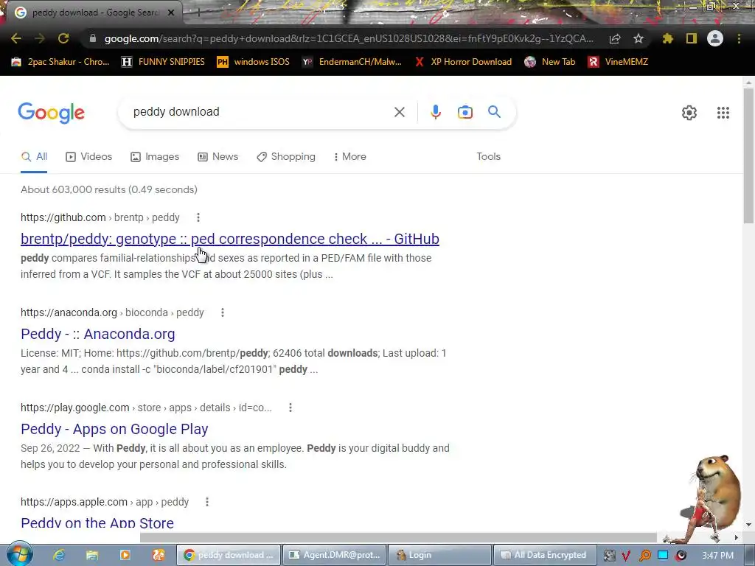Viewport: 755px width, 566px height.
Task: Click into the peddy download search field
Action: pyautogui.click(x=260, y=112)
